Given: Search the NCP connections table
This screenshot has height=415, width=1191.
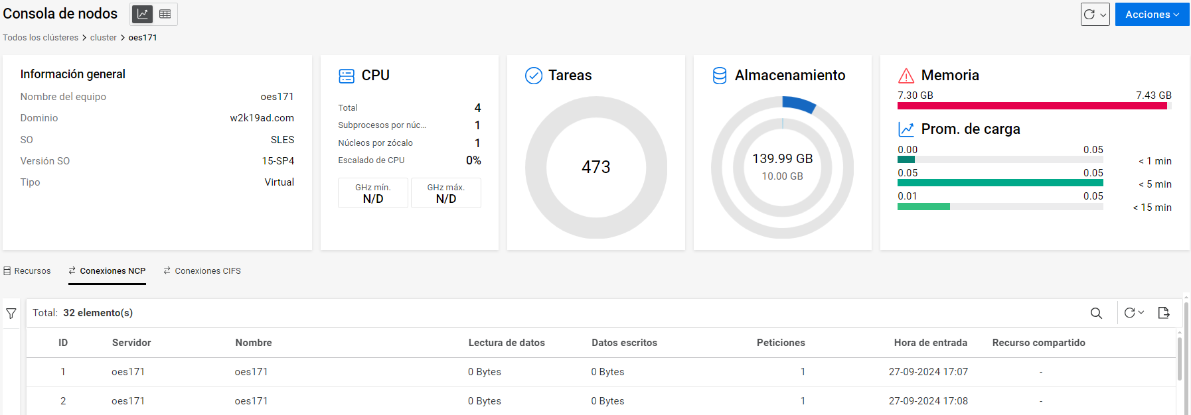Looking at the screenshot, I should (x=1096, y=313).
